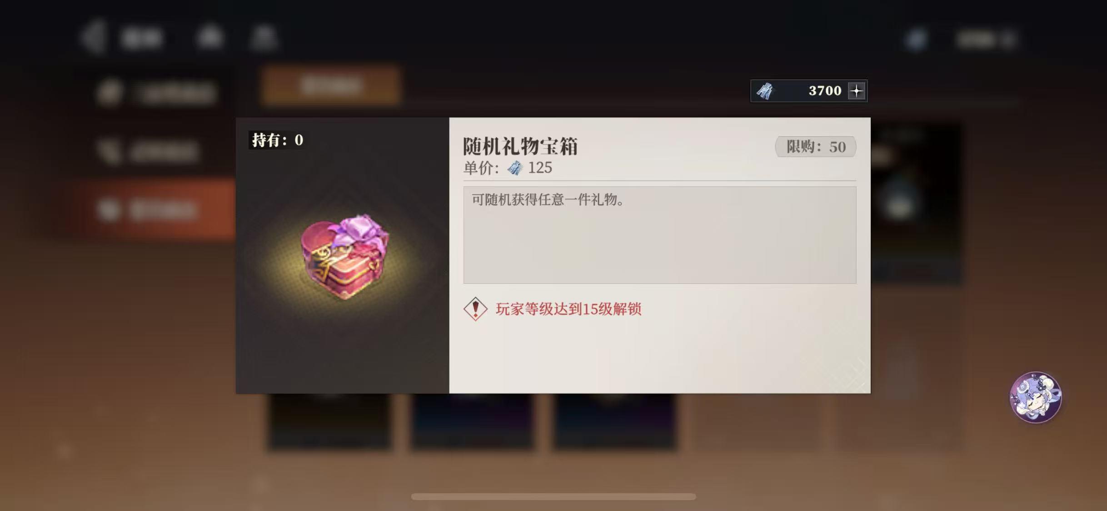
Task: Select the highlighted orange sidebar tab
Action: 155,210
